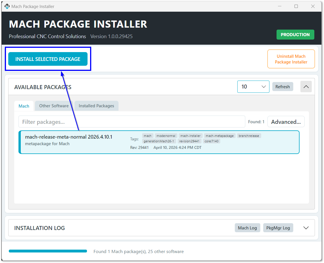
Task: Click the 'generation:Mach26-1' tag
Action: tap(159, 141)
